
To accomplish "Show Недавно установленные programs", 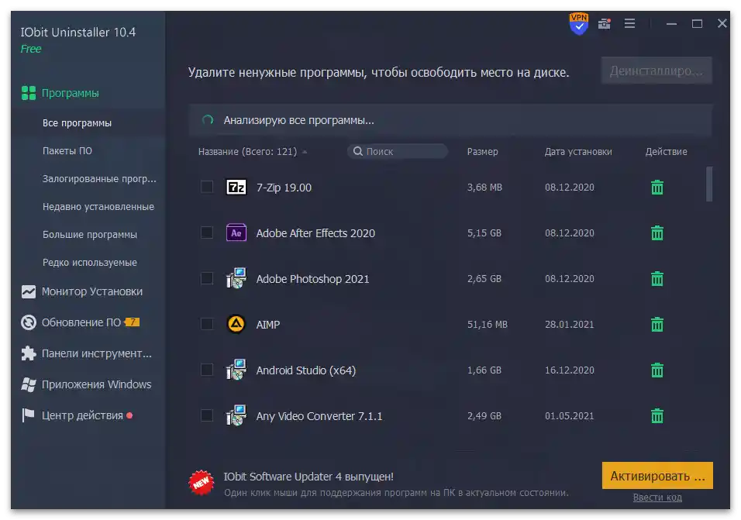I will (98, 206).
